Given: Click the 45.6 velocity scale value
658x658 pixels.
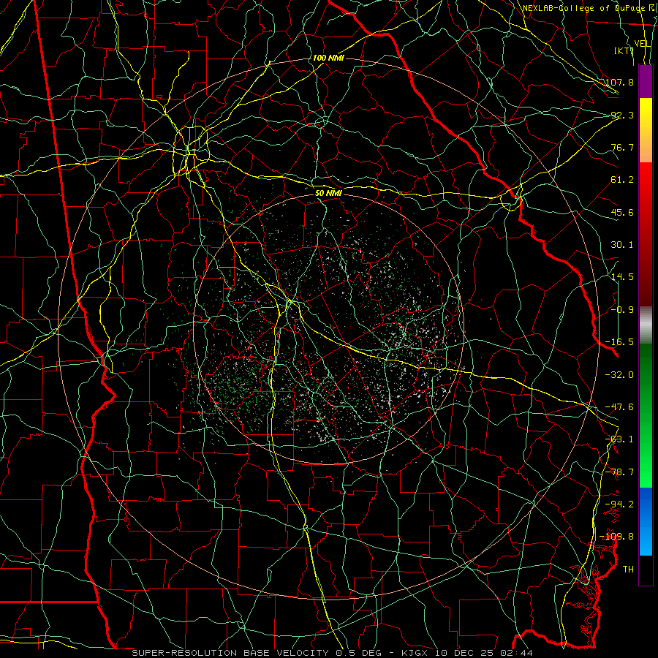Looking at the screenshot, I should [x=622, y=212].
